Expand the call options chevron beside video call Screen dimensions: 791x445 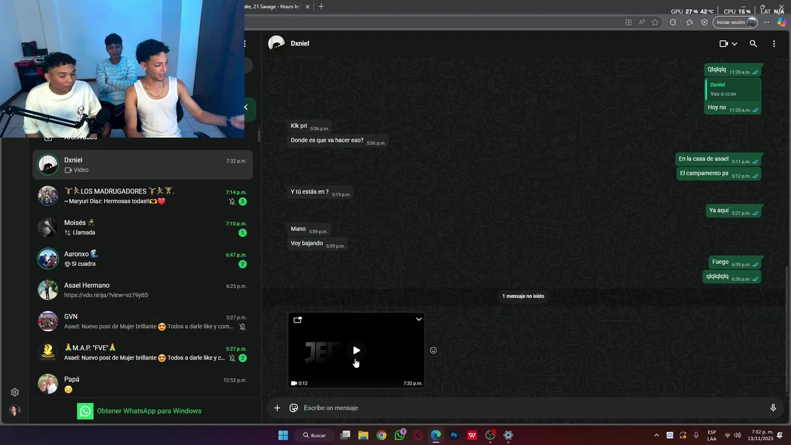[734, 44]
